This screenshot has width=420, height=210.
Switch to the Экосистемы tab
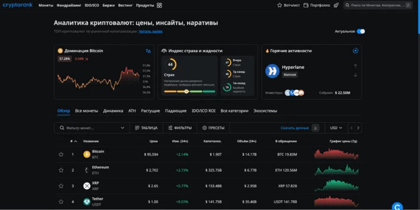[x=265, y=111]
